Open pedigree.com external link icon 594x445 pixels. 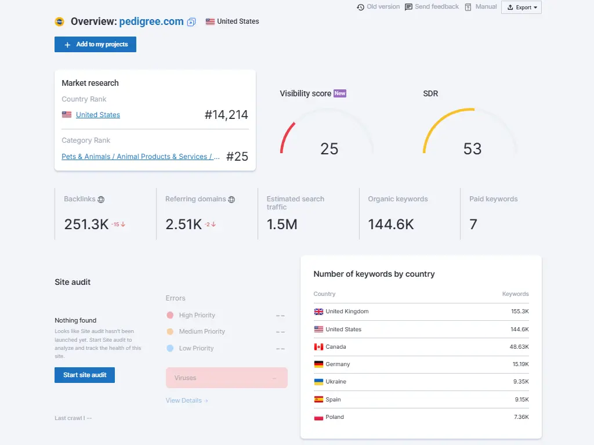(191, 22)
